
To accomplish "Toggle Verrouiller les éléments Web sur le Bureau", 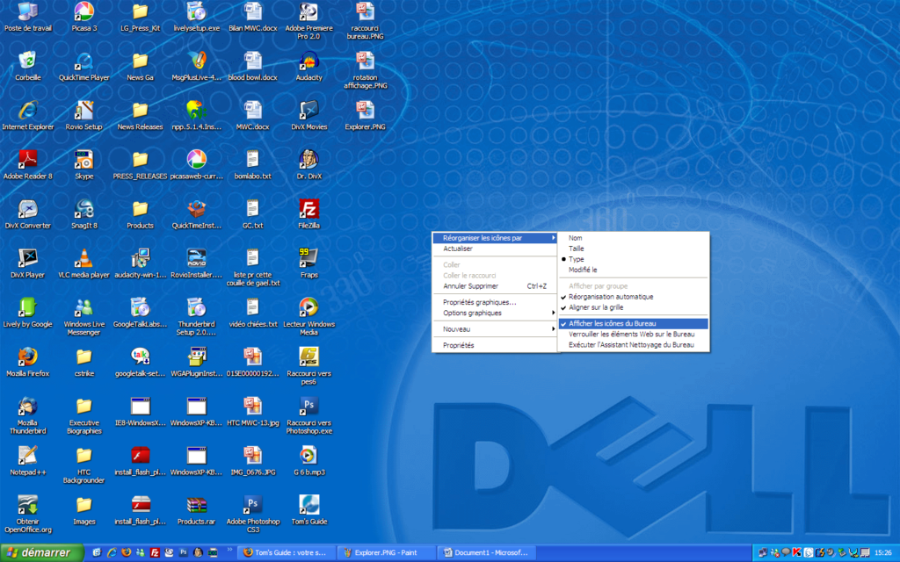I will pyautogui.click(x=633, y=335).
